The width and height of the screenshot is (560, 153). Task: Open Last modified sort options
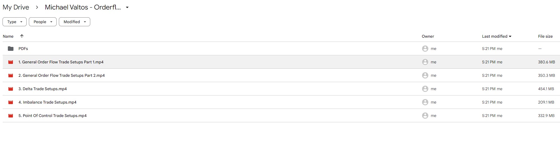pos(497,36)
